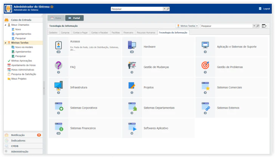Collapse the Meus Chamados tree node
This screenshot has height=158, width=276.
[x=5, y=25]
